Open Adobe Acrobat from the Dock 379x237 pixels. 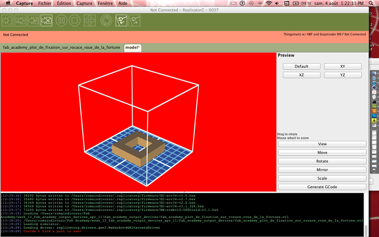(374, 92)
